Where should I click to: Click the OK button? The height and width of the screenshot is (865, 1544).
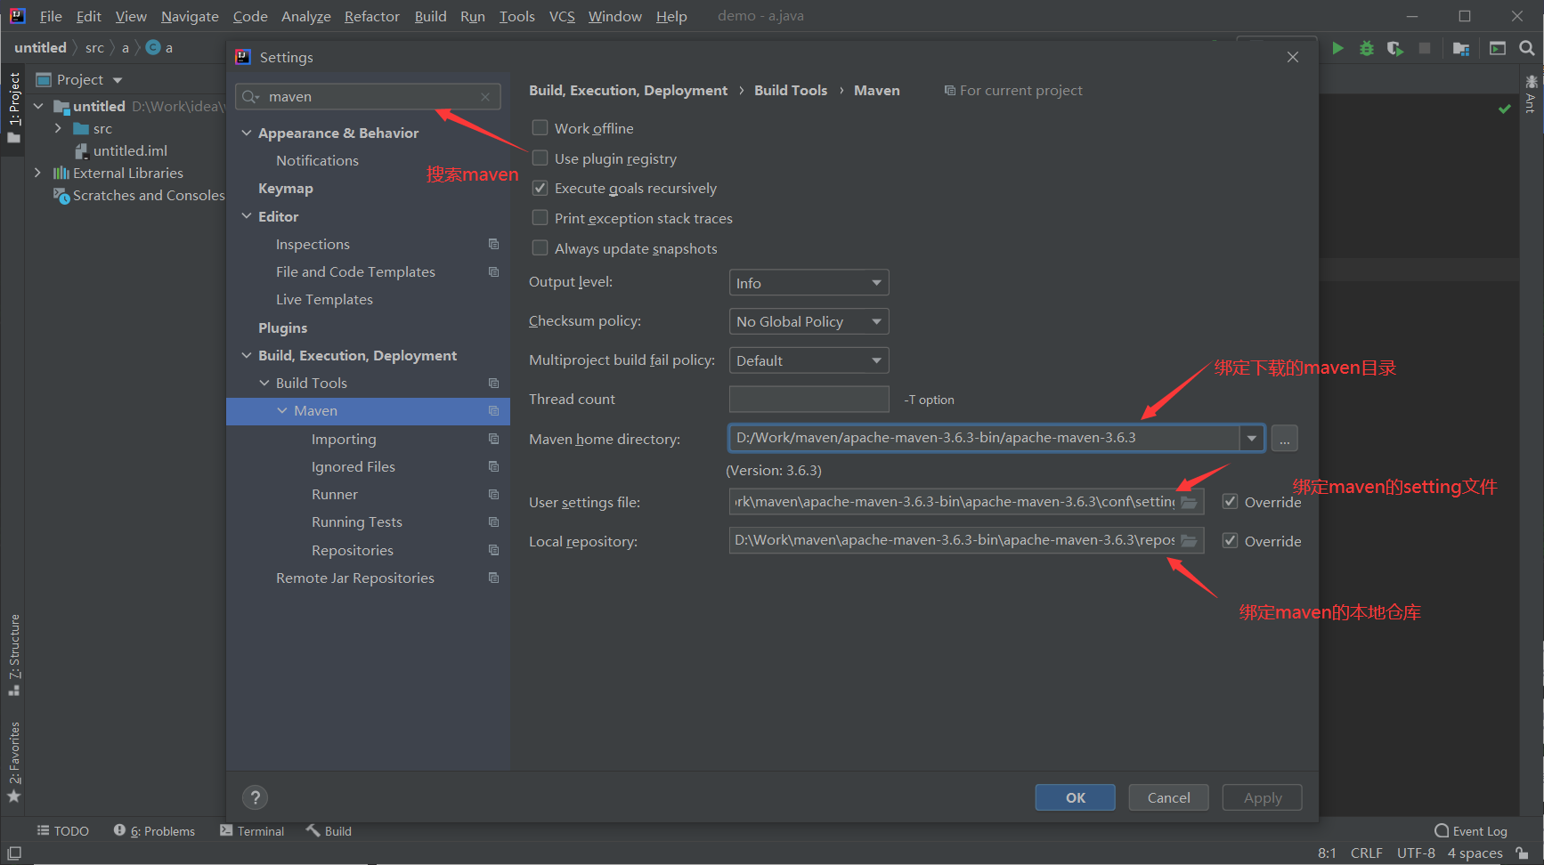(1075, 797)
